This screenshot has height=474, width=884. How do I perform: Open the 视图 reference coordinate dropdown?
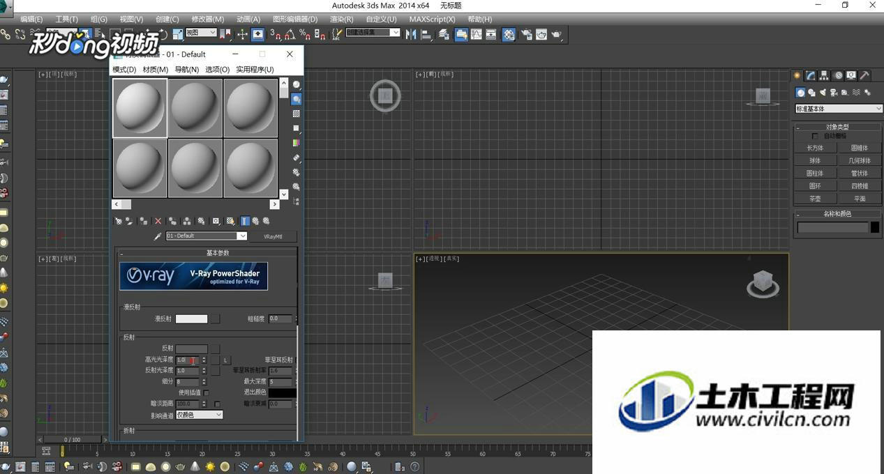201,33
